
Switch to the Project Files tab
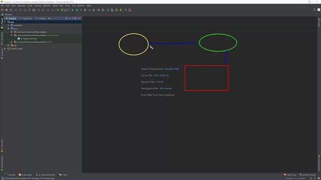pyautogui.click(x=26, y=18)
